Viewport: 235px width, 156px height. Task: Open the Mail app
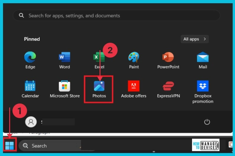(x=203, y=60)
